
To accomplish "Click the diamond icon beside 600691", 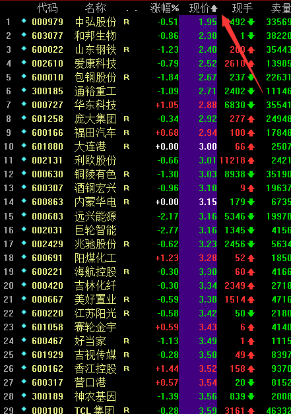I will click(24, 257).
